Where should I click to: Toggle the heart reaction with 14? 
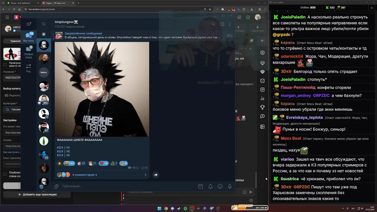[104, 163]
